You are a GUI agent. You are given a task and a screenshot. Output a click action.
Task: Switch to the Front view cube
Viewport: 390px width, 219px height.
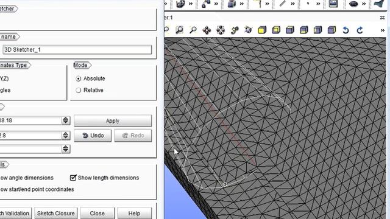click(262, 30)
